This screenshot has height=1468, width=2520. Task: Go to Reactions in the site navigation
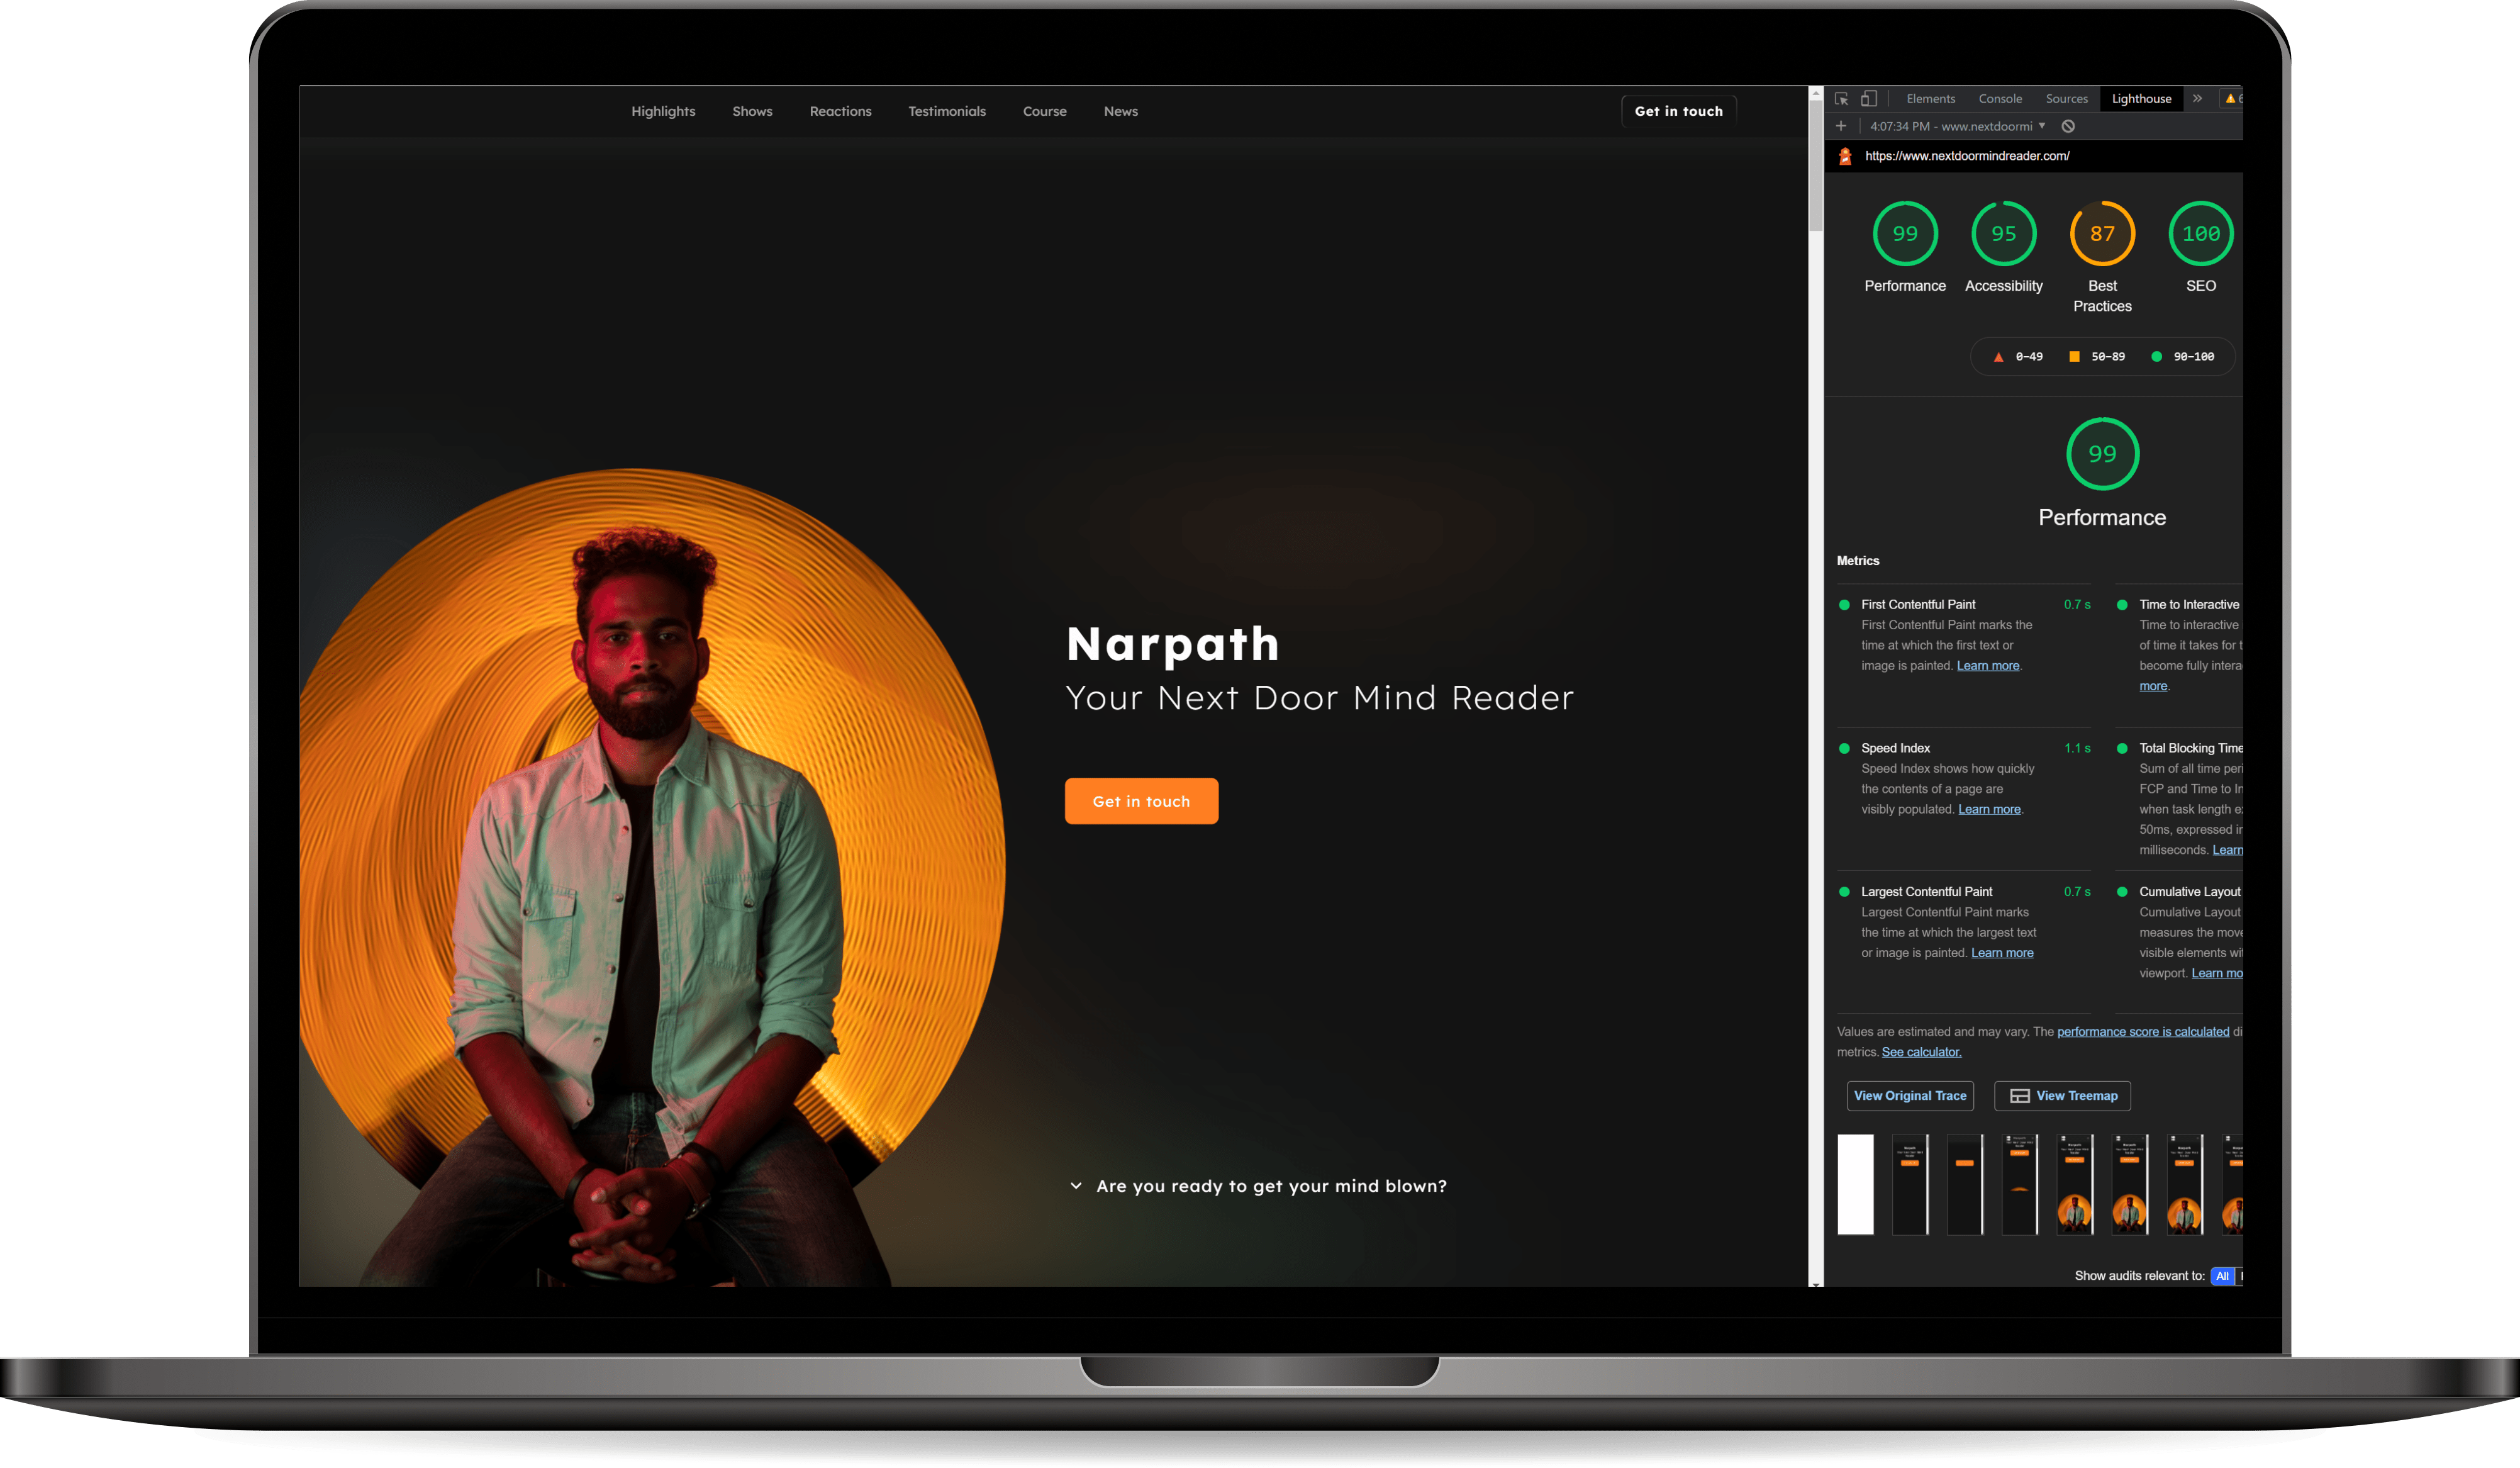[840, 111]
